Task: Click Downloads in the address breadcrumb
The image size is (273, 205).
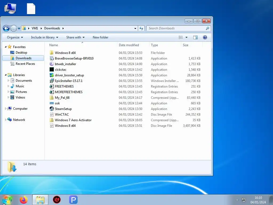Action: pos(52,28)
